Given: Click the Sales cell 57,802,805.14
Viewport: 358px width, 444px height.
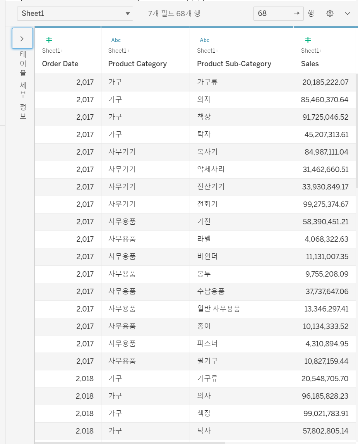Looking at the screenshot, I should point(326,431).
